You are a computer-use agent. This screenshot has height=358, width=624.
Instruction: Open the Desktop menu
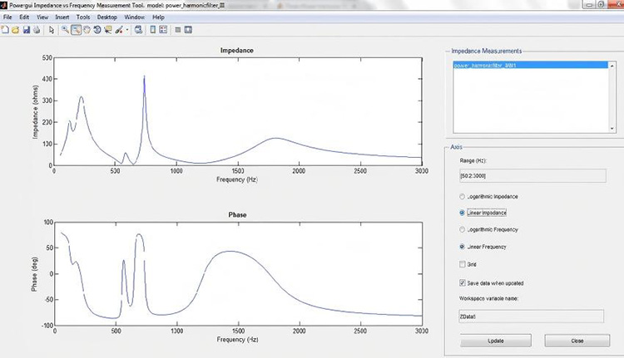107,17
